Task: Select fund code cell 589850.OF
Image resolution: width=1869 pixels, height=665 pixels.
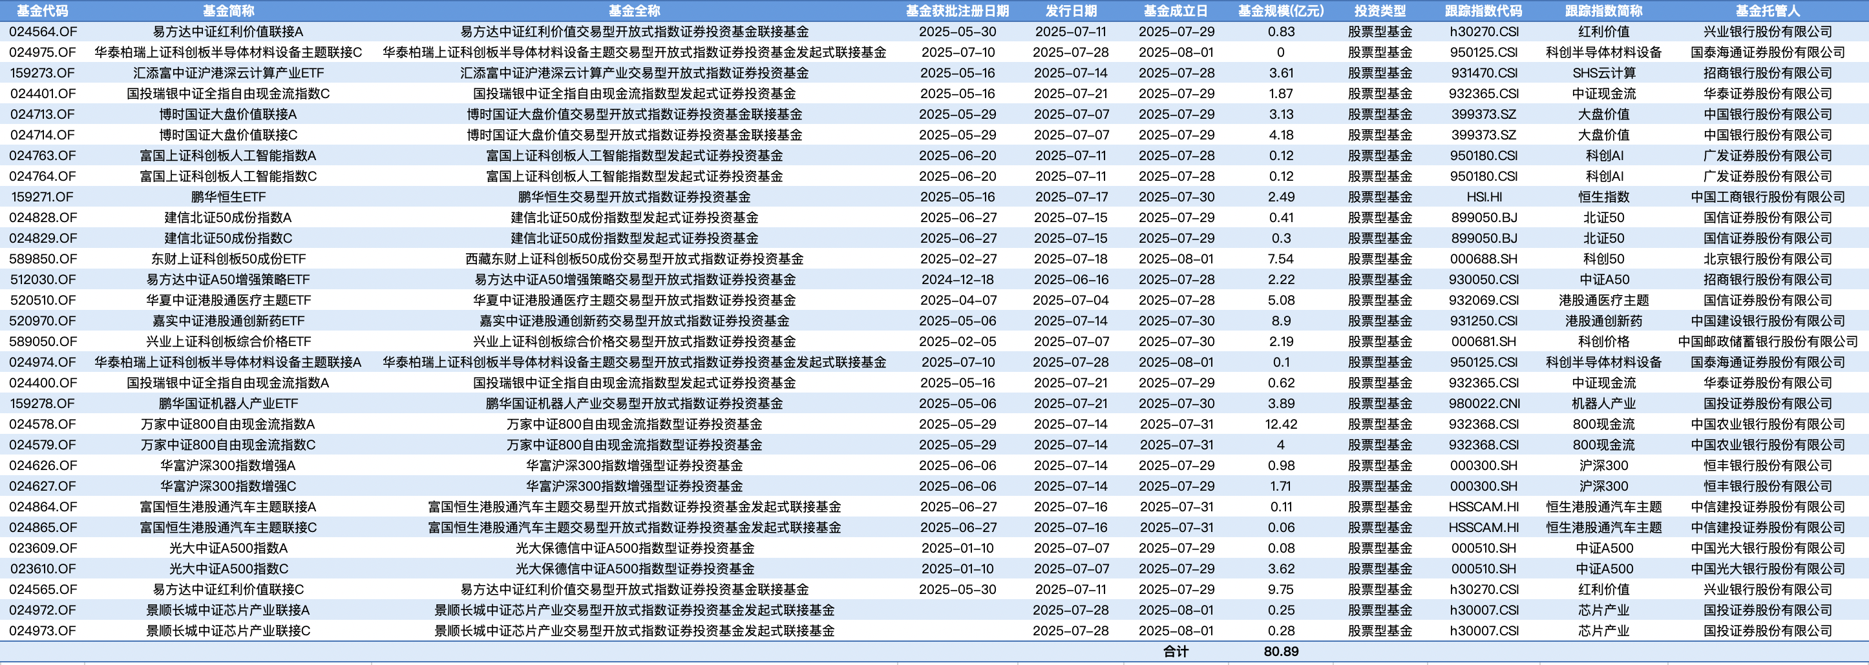Action: click(x=42, y=259)
